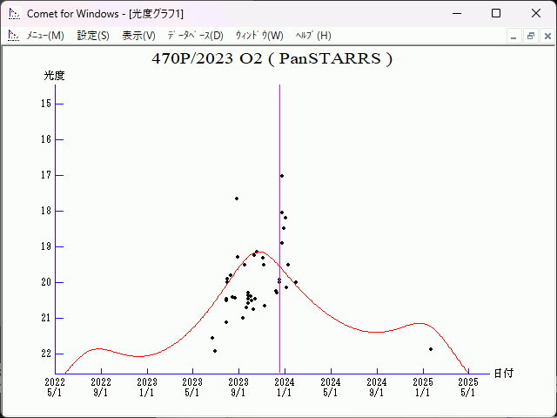Open the 設定(S) settings menu
Screen dimensions: 557x418
pyautogui.click(x=93, y=36)
